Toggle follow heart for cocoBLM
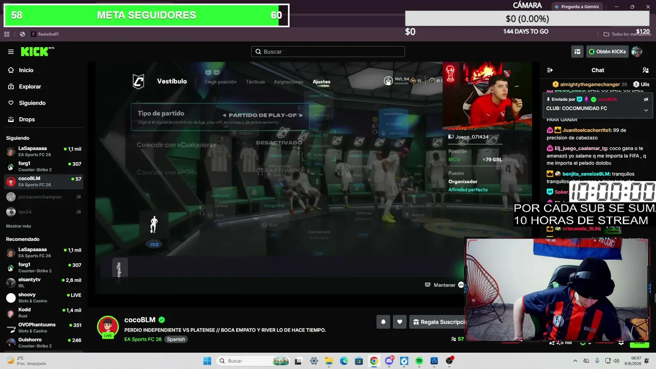Image resolution: width=656 pixels, height=369 pixels. (x=400, y=322)
